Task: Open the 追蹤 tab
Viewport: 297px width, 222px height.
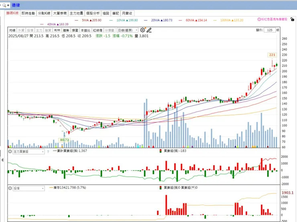Action: point(106,13)
